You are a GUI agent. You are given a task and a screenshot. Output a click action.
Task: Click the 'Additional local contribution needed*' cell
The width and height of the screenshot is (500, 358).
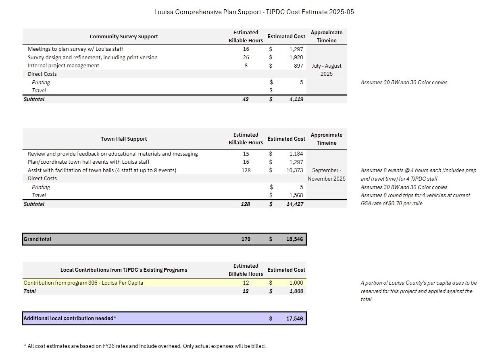[70, 318]
